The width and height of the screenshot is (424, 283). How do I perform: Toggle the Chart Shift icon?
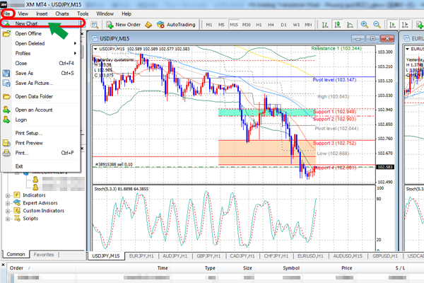point(405,25)
